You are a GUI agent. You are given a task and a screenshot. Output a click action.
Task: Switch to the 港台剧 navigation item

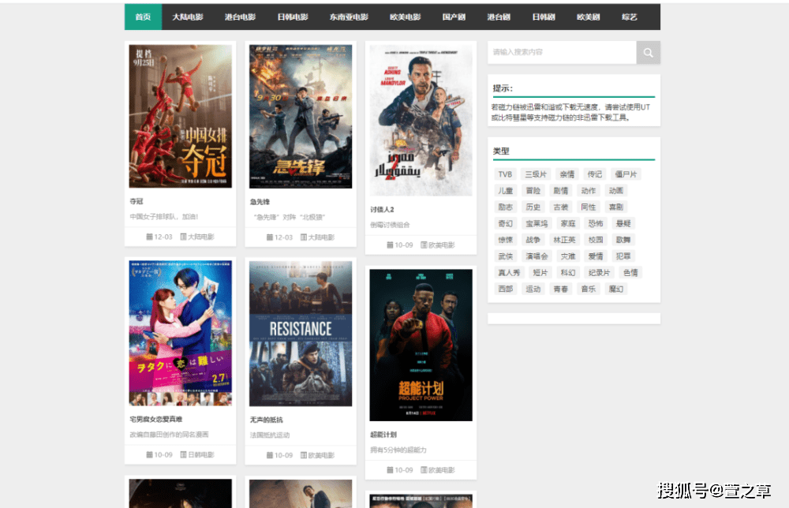tap(499, 17)
